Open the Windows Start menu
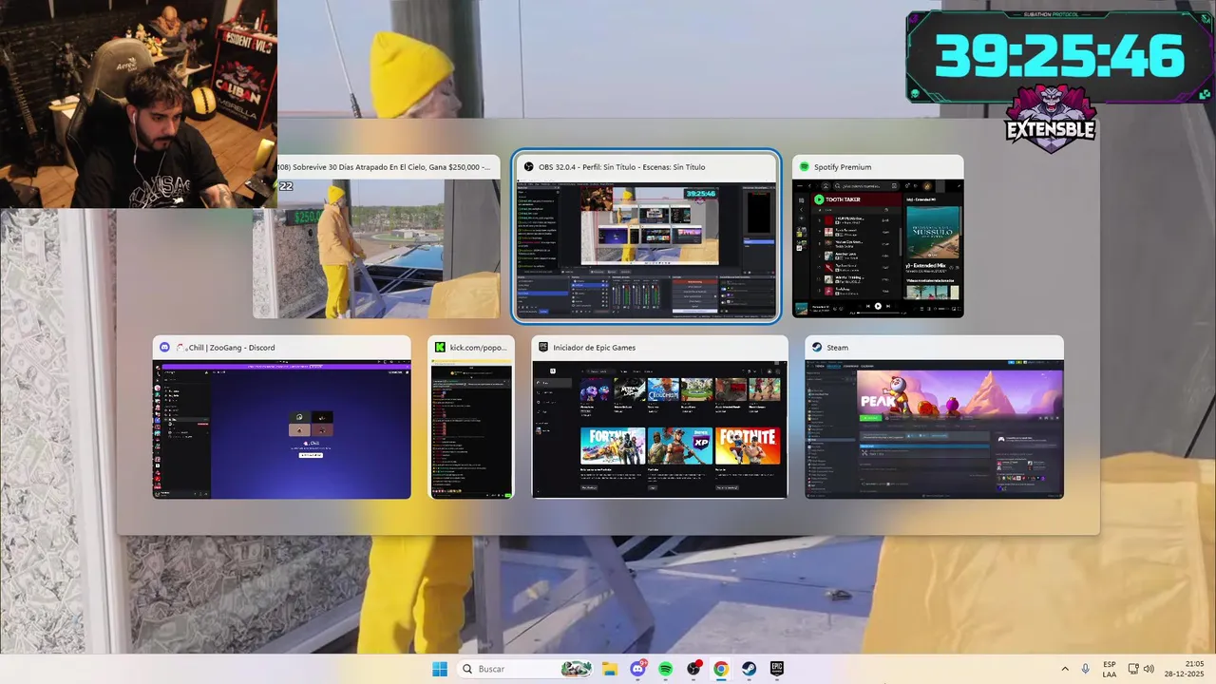The image size is (1216, 684). pos(440,669)
